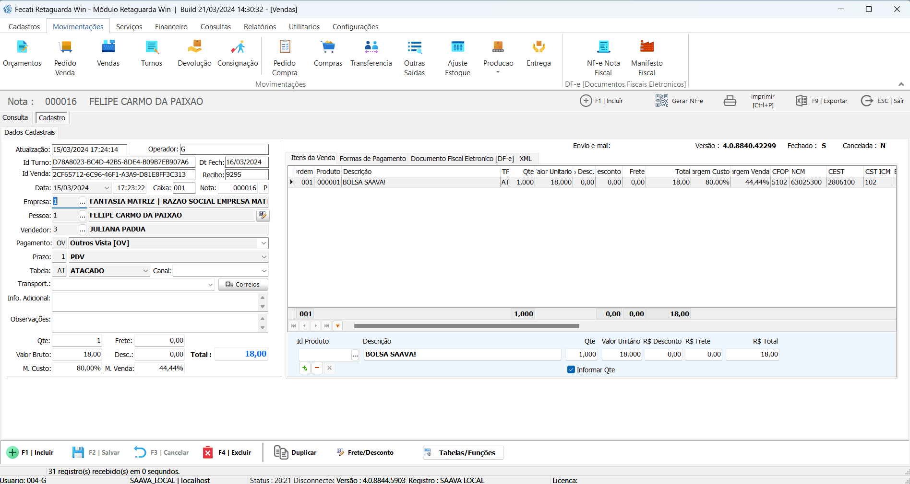Open the Tabela ATACADO dropdown
Viewport: 910px width, 484px height.
tap(145, 271)
